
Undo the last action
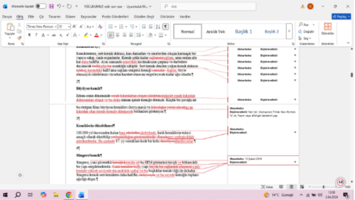pyautogui.click(x=59, y=6)
